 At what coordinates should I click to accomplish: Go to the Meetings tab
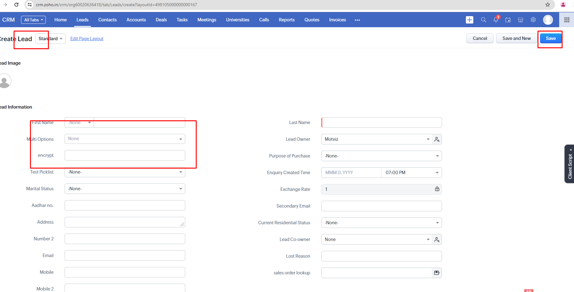tap(207, 20)
